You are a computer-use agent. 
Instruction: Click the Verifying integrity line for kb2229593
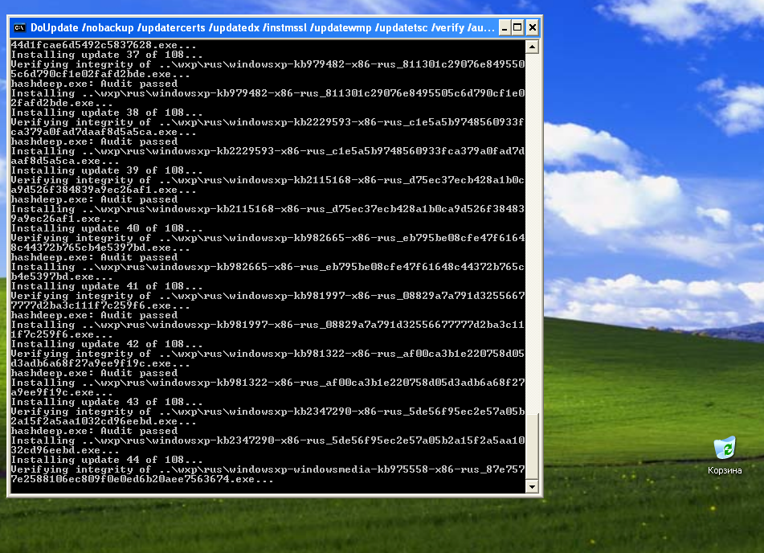pyautogui.click(x=268, y=122)
